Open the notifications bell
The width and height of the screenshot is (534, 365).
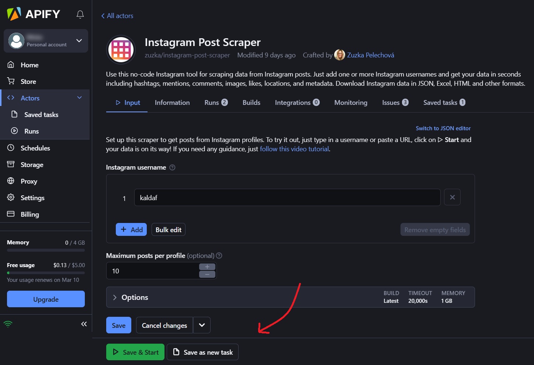tap(80, 14)
